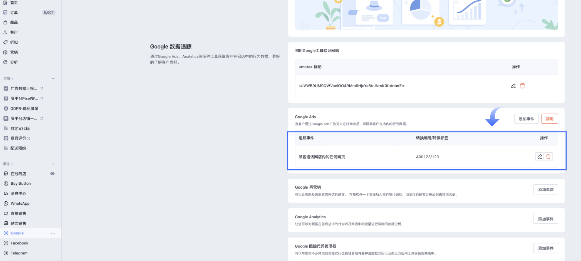This screenshot has height=261, width=581.
Task: Edit the 顾客造访网店 tracking event
Action: (539, 157)
